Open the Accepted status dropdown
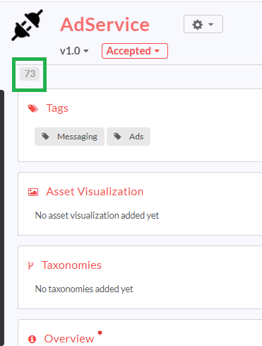 (x=135, y=51)
